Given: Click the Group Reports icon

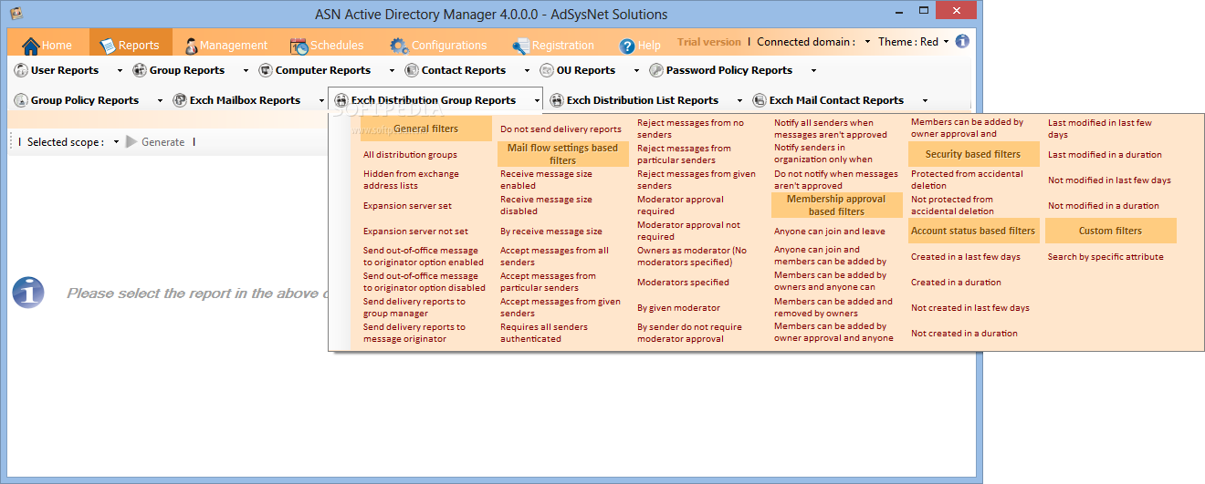Looking at the screenshot, I should 140,70.
